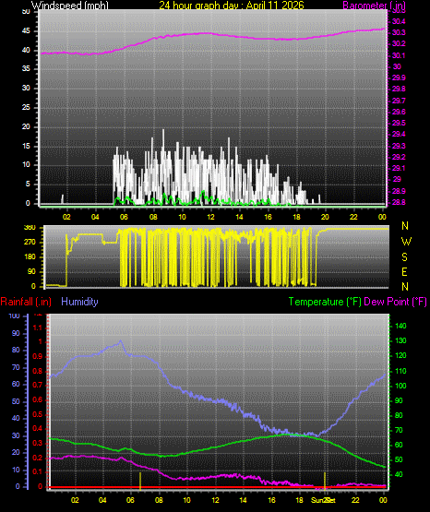Click the 30.3 barometer axis value
Viewport: 430px width, 512px height.
399,32
